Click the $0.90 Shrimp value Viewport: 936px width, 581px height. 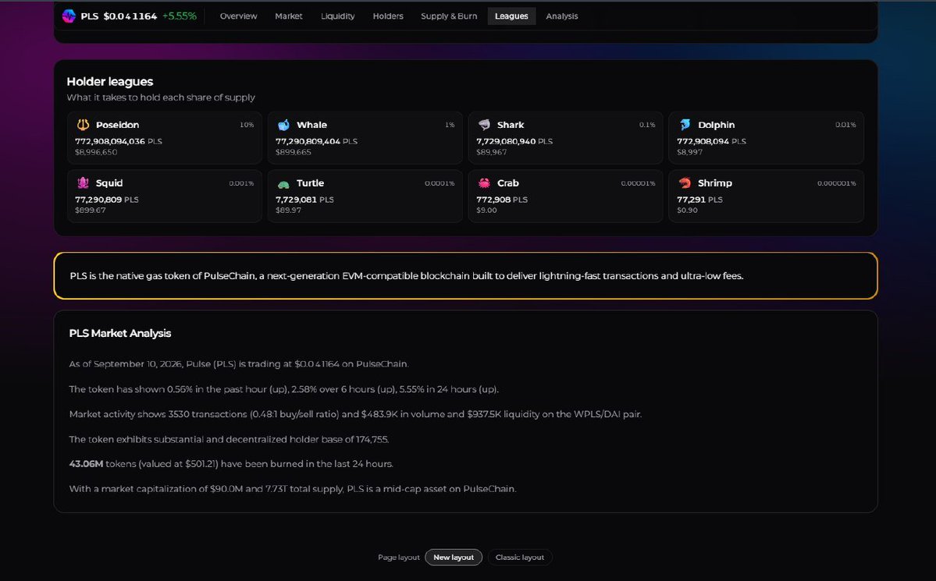(687, 210)
